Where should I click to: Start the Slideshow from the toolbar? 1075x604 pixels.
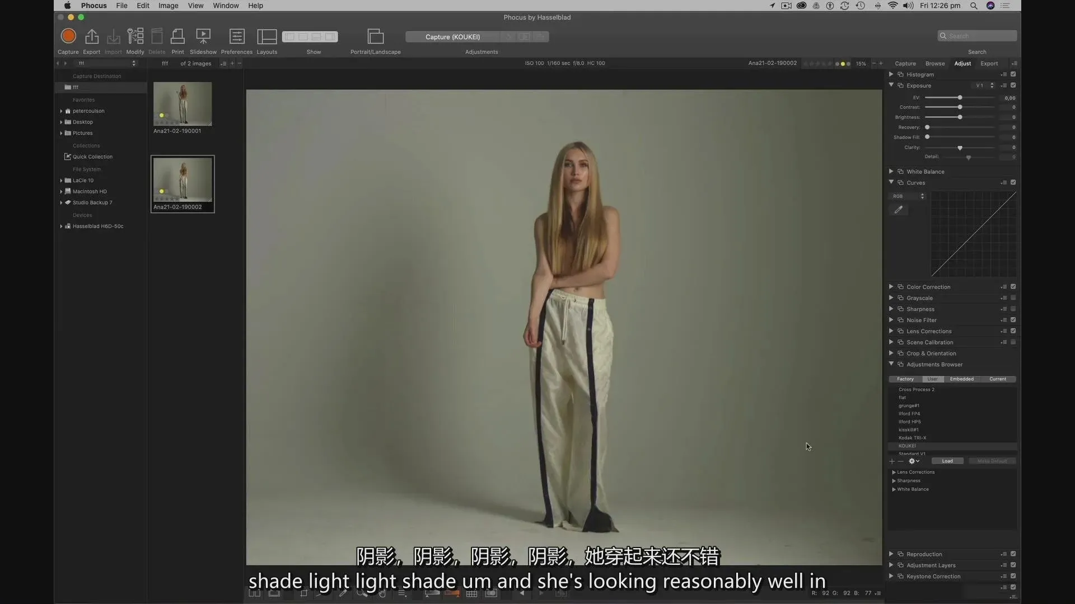[203, 36]
